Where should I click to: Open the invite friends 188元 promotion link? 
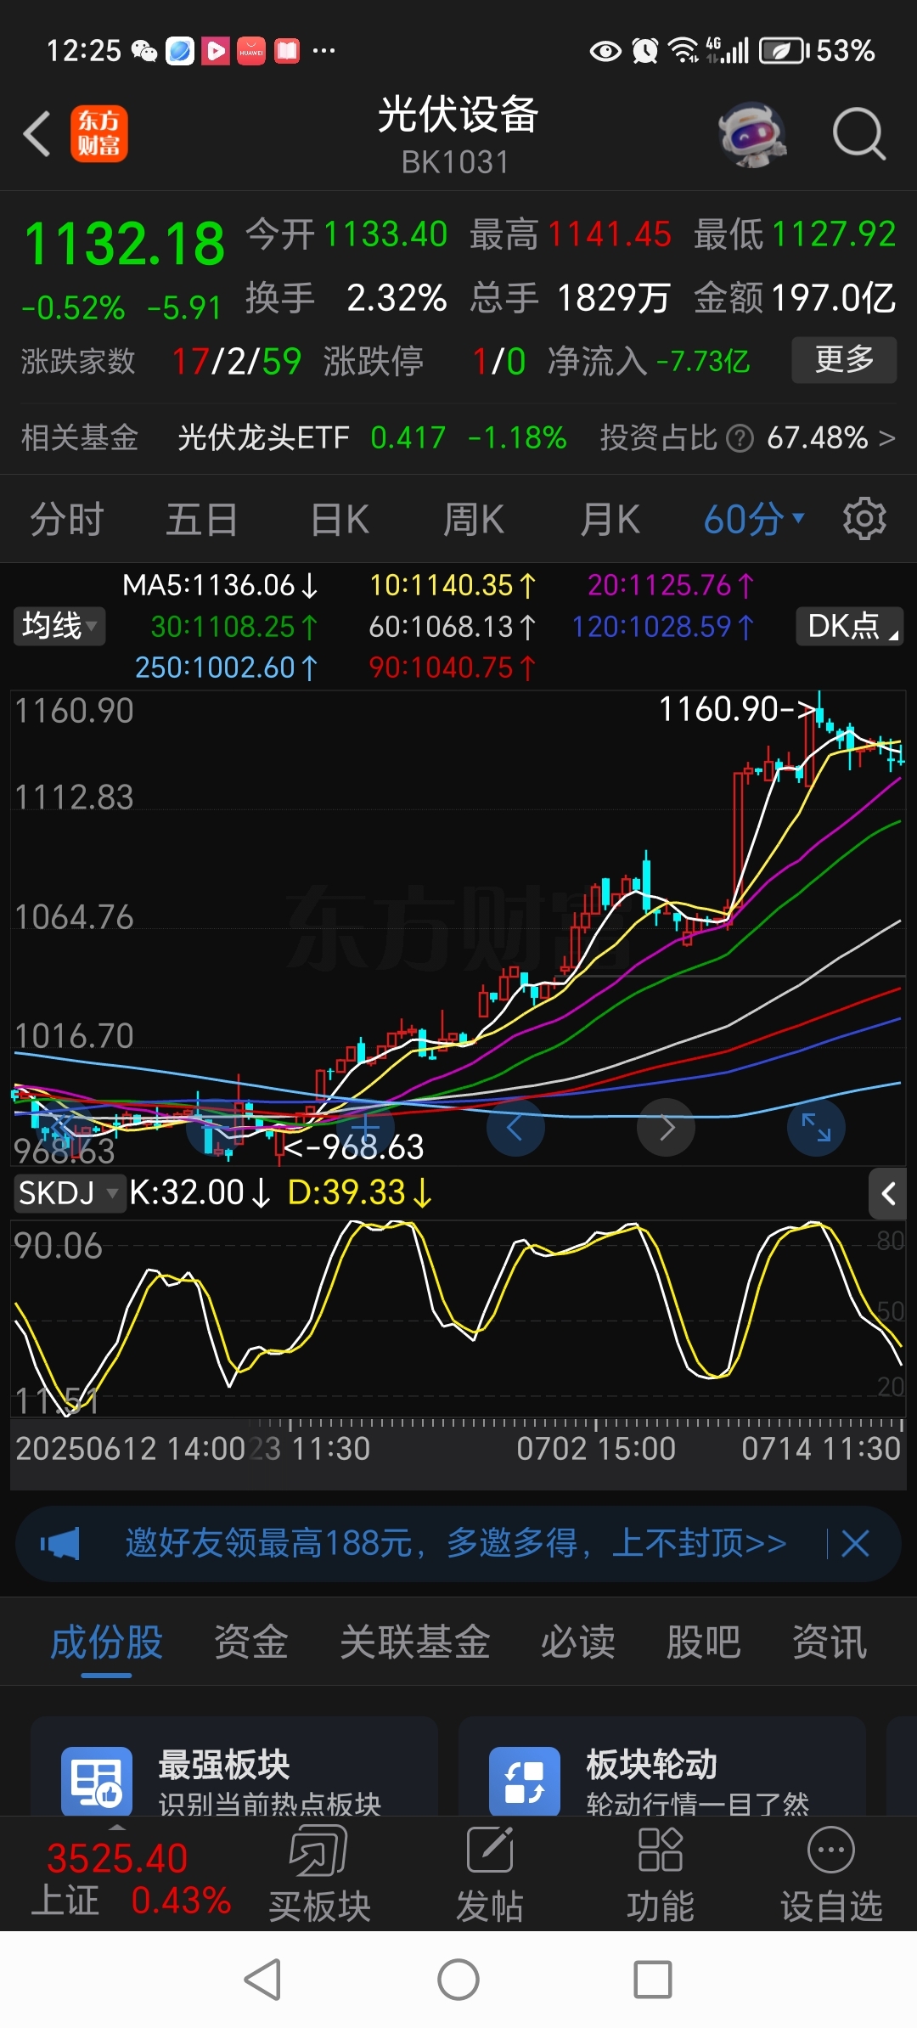pyautogui.click(x=456, y=1543)
